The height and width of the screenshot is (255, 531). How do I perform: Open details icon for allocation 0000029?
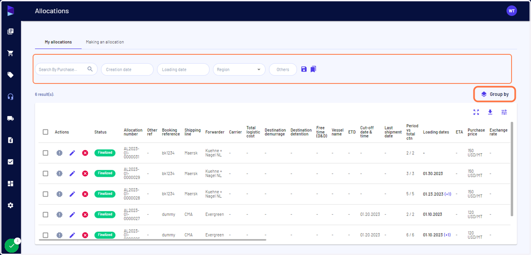pos(59,173)
